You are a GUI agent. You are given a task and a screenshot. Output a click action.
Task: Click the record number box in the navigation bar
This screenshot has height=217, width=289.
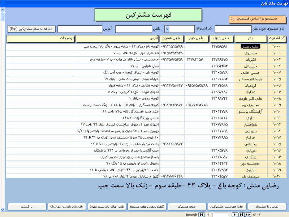pyautogui.click(x=221, y=215)
